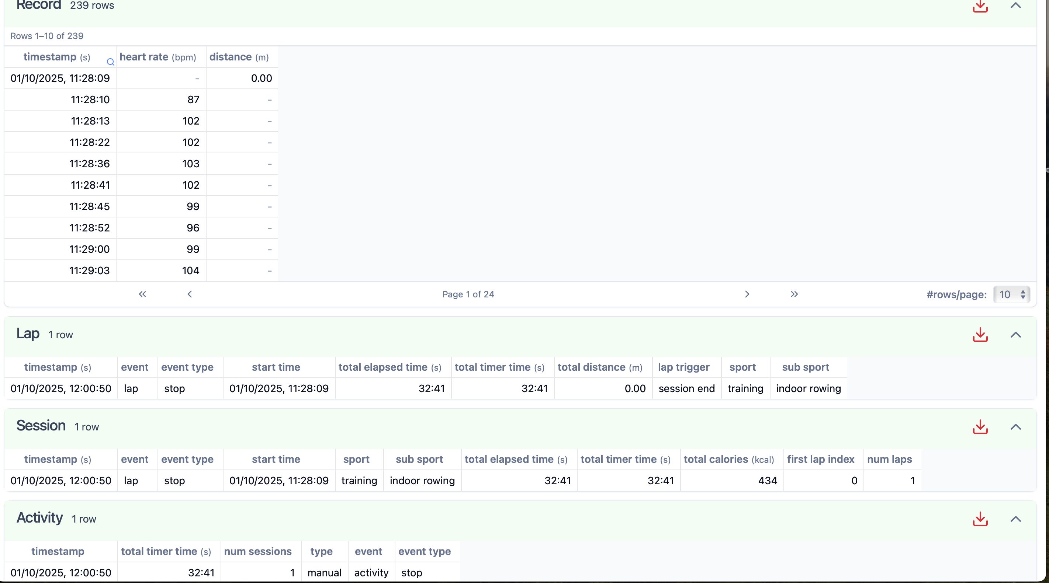Image resolution: width=1049 pixels, height=583 pixels.
Task: Collapse the Lap section
Action: (x=1015, y=335)
